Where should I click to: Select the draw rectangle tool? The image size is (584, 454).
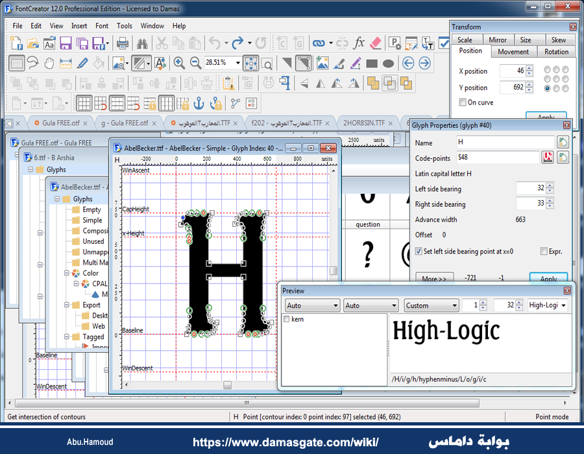pos(372,64)
